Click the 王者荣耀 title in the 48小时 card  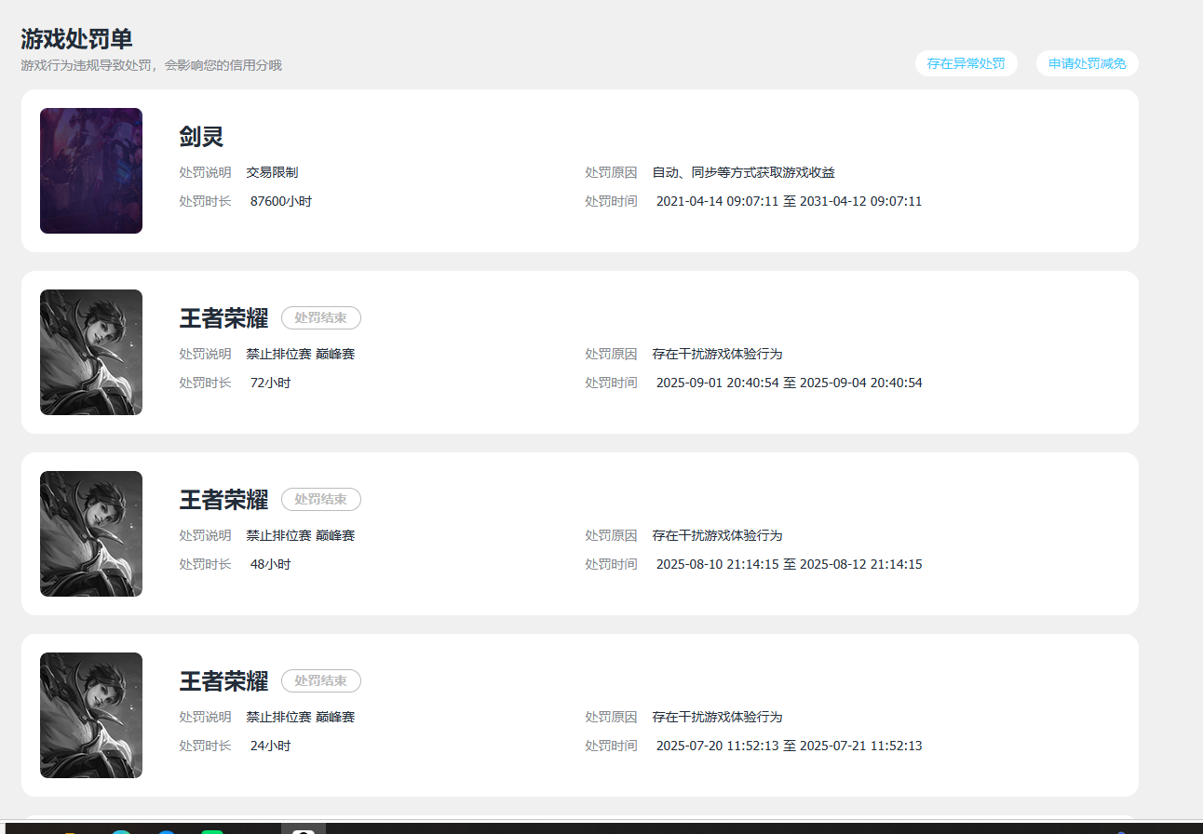(223, 500)
